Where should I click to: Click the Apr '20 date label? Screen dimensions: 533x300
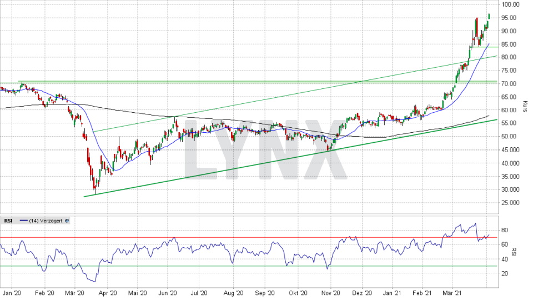107,293
